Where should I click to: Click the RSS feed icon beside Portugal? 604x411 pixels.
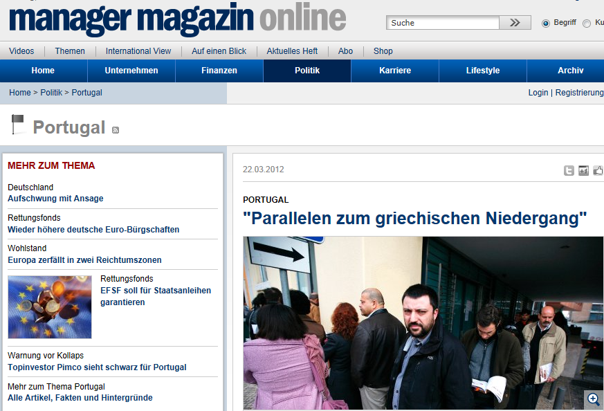(116, 130)
